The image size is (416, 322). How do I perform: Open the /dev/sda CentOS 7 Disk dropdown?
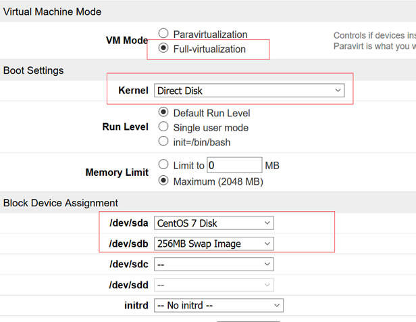[x=214, y=223]
